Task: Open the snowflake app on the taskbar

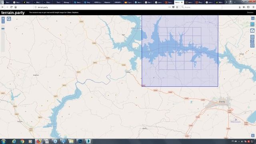Action: point(55,141)
